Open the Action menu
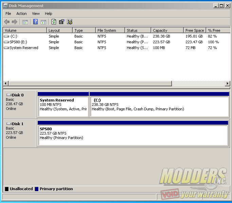The image size is (232, 203). coord(21,14)
